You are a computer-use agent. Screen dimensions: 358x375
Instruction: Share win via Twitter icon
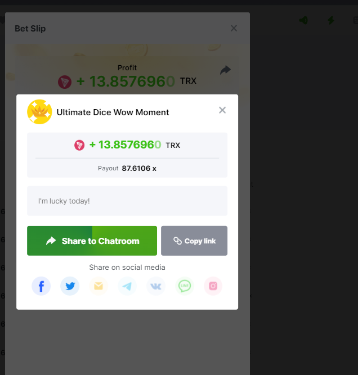[70, 286]
